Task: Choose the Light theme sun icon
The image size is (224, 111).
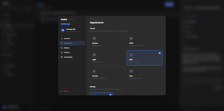Action: [x=94, y=55]
